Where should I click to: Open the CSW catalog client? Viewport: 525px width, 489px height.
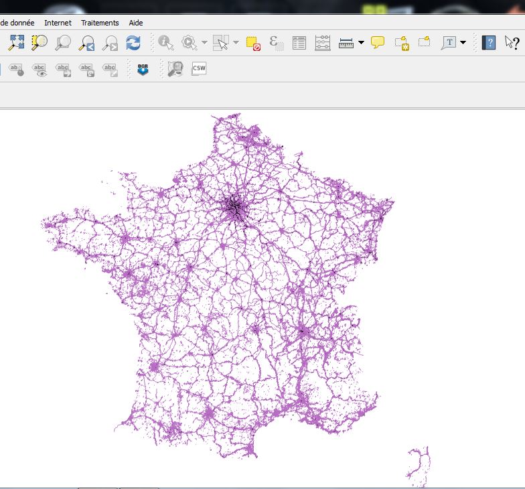[199, 68]
